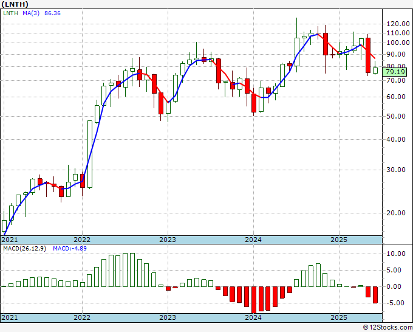Click 2021 on the price chart timeline

pyautogui.click(x=10, y=240)
